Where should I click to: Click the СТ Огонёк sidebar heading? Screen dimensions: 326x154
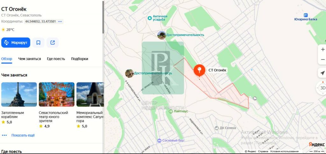coord(14,9)
